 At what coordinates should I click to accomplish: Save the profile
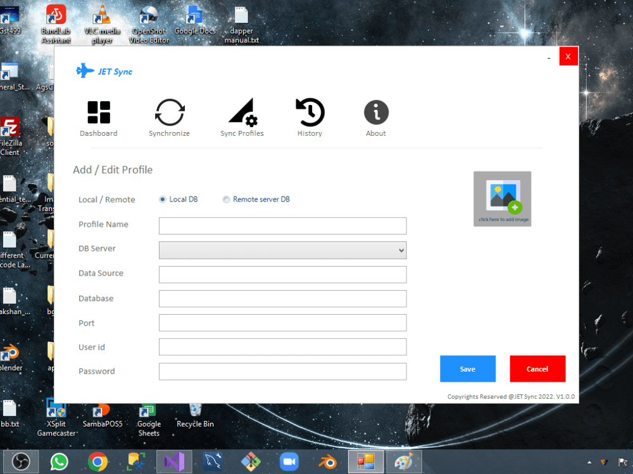468,369
